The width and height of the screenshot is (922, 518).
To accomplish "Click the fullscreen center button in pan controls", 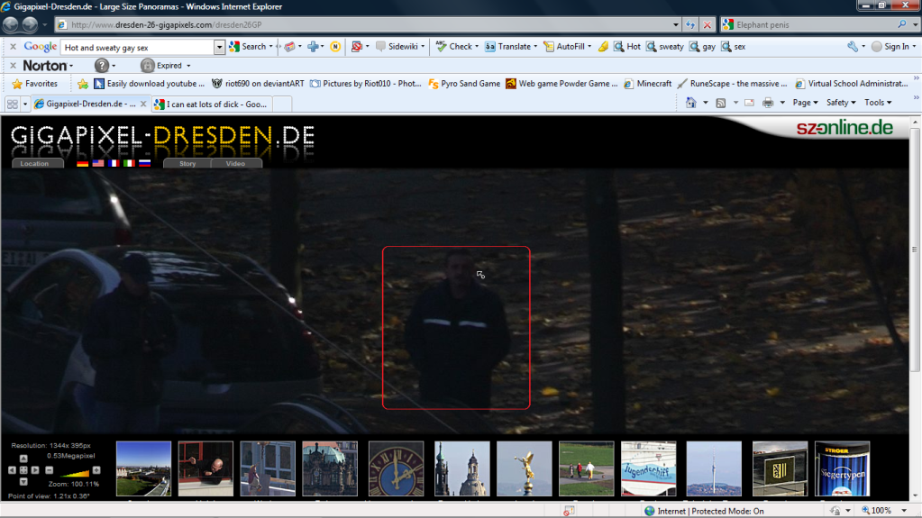I will tap(23, 470).
